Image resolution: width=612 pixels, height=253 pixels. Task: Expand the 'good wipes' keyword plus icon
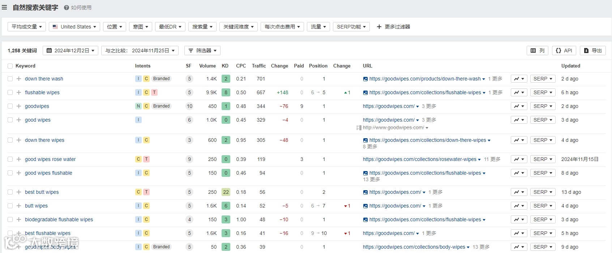19,120
